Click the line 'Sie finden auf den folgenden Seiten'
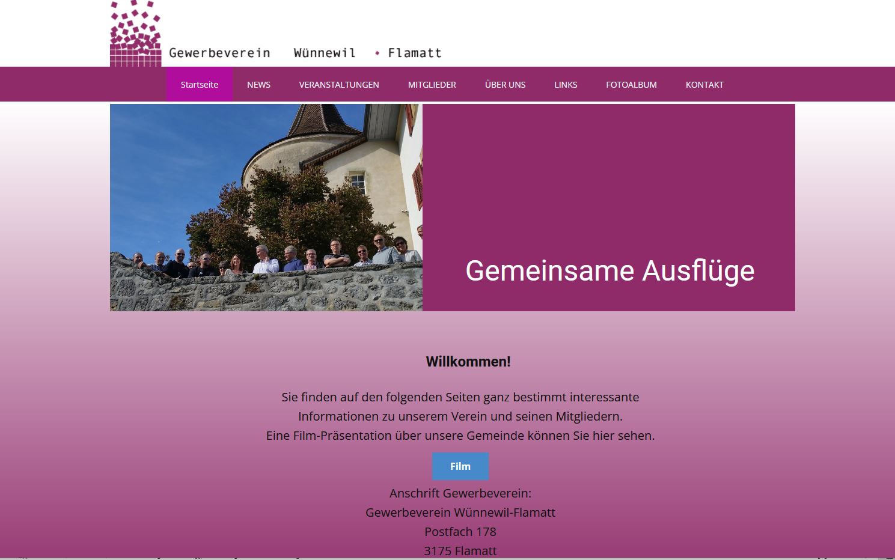 pyautogui.click(x=460, y=397)
